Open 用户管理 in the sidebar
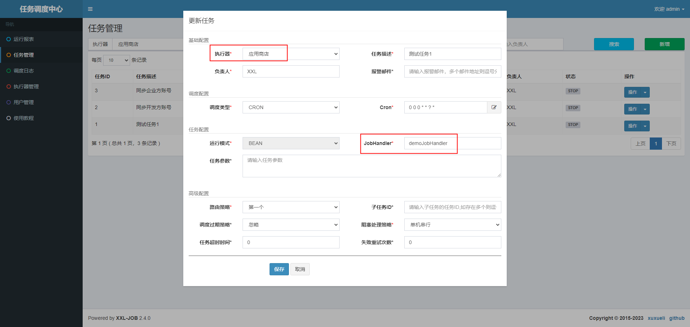 [41, 102]
